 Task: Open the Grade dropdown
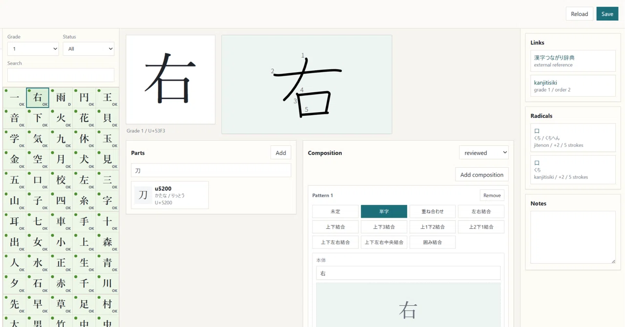(33, 49)
